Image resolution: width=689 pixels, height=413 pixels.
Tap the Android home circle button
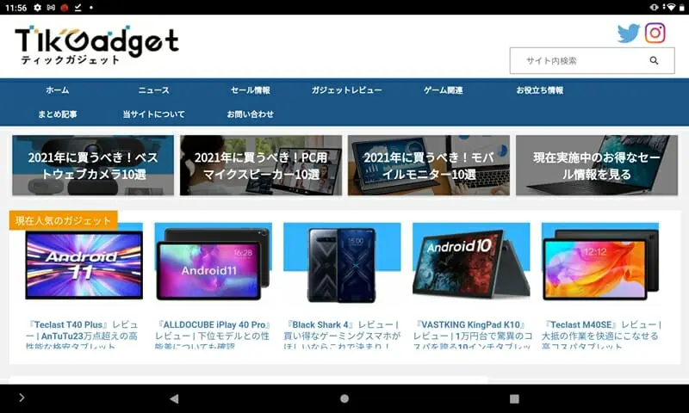pos(344,398)
